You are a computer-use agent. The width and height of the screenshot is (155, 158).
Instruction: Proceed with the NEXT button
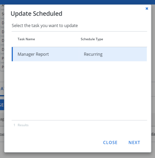134,142
